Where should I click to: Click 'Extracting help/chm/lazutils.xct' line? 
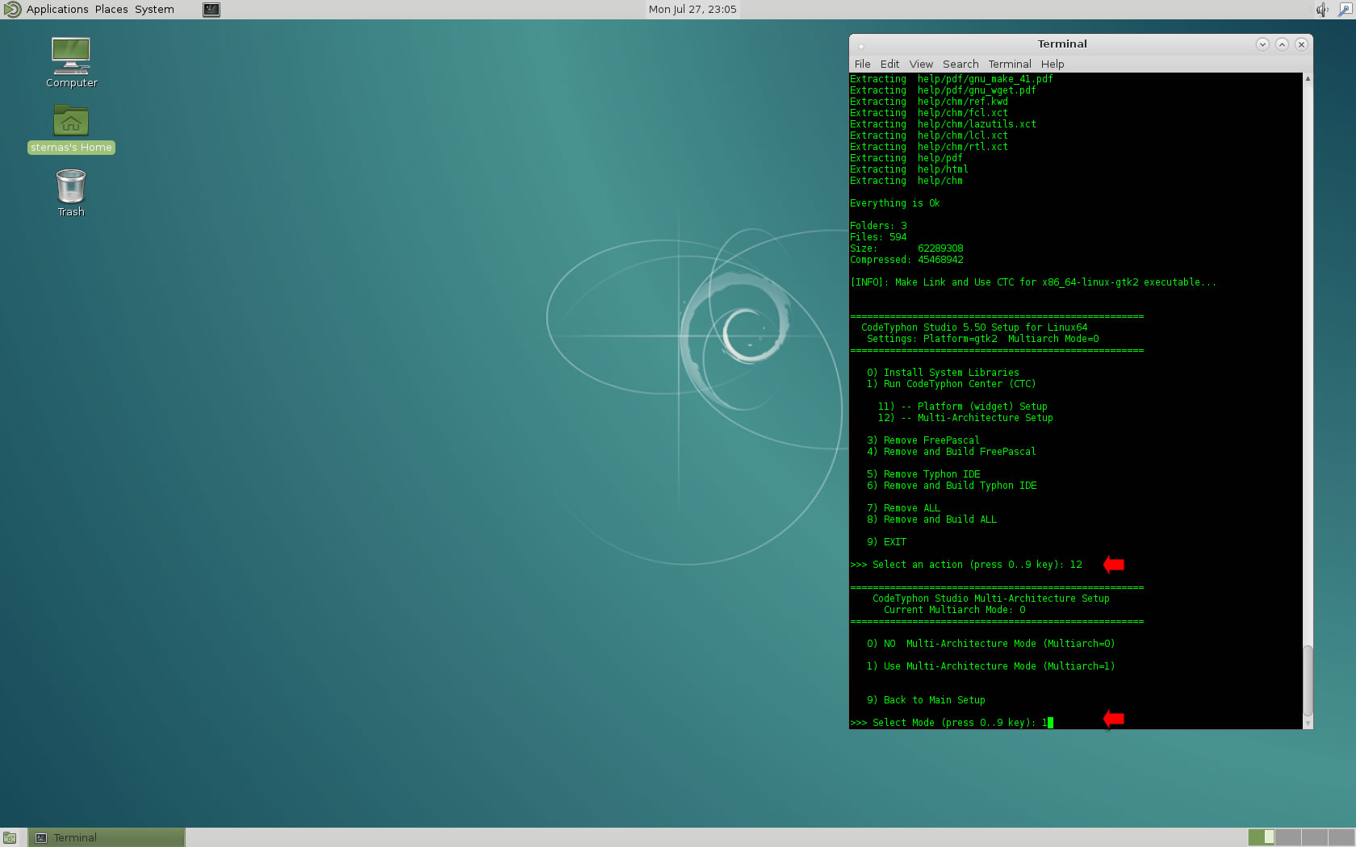click(943, 124)
